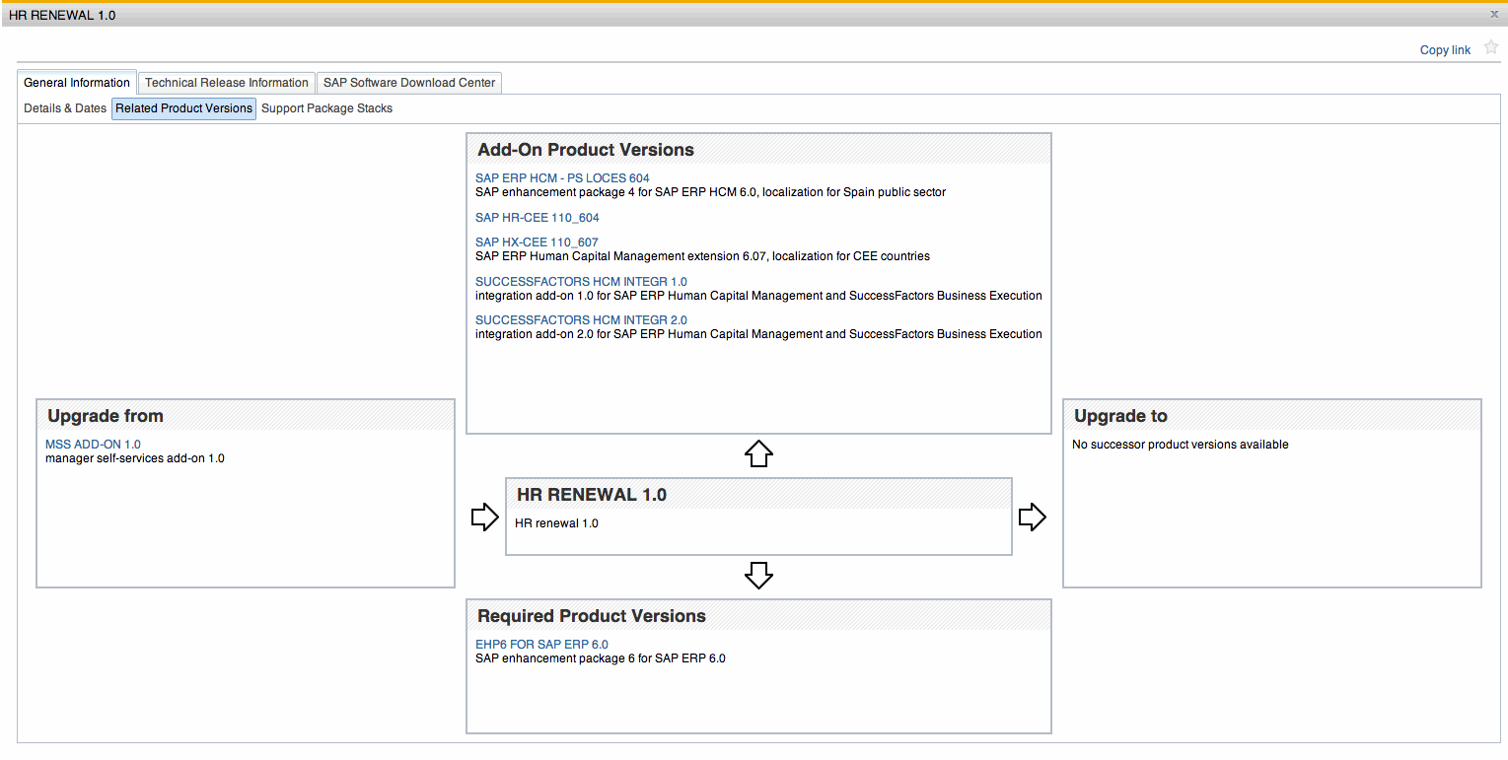Open the Support Package Stacks subtab

[x=326, y=108]
